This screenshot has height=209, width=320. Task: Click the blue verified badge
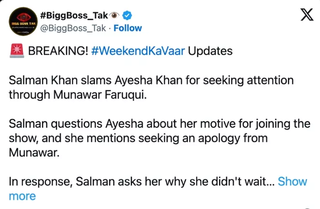[128, 16]
